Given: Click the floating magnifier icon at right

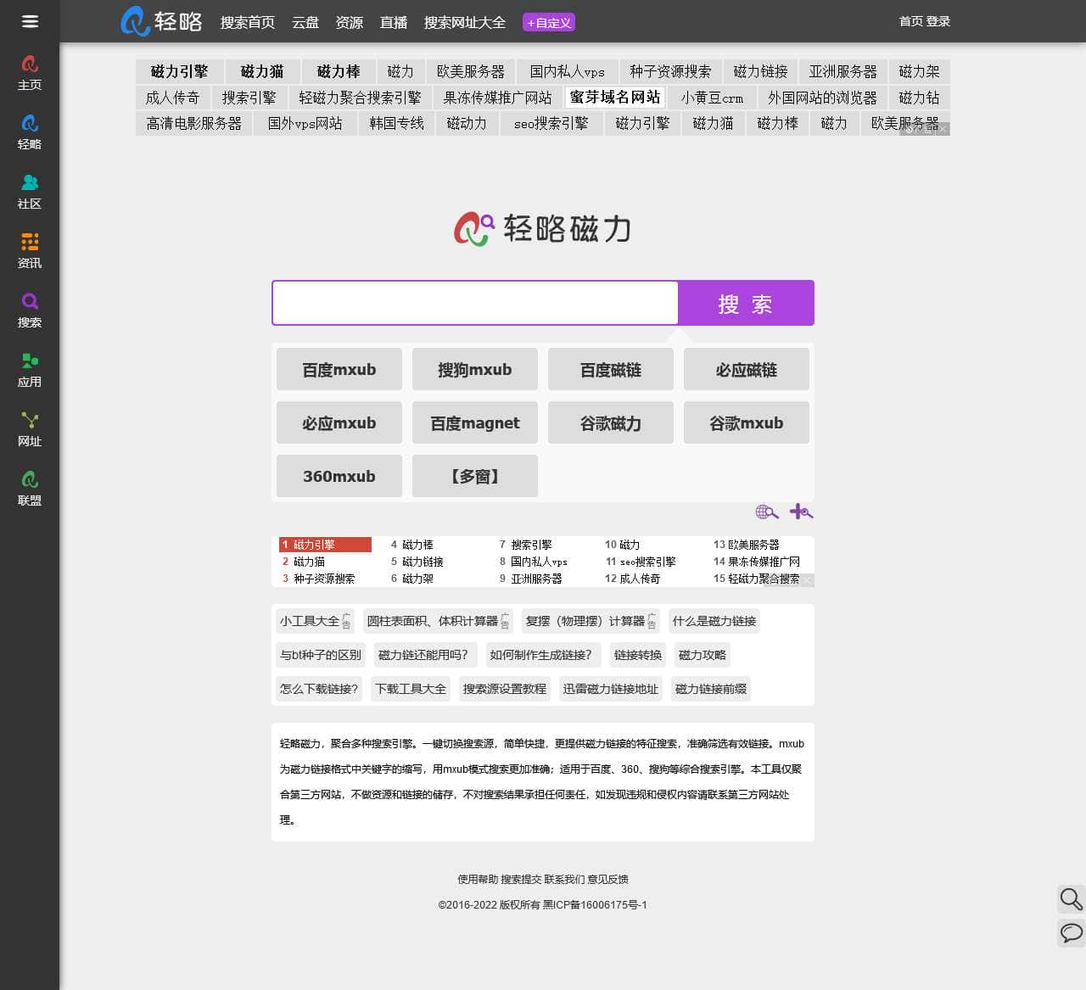Looking at the screenshot, I should coord(1072,898).
